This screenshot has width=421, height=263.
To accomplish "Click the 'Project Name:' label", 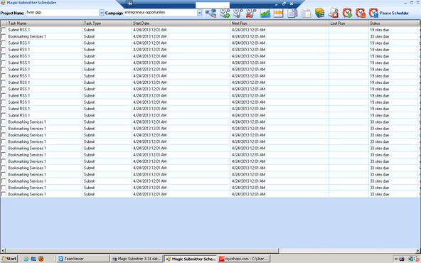I will coord(12,13).
